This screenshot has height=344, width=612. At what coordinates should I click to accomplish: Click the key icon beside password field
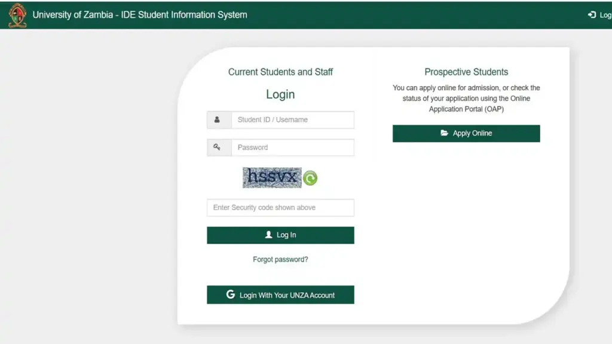coord(217,147)
